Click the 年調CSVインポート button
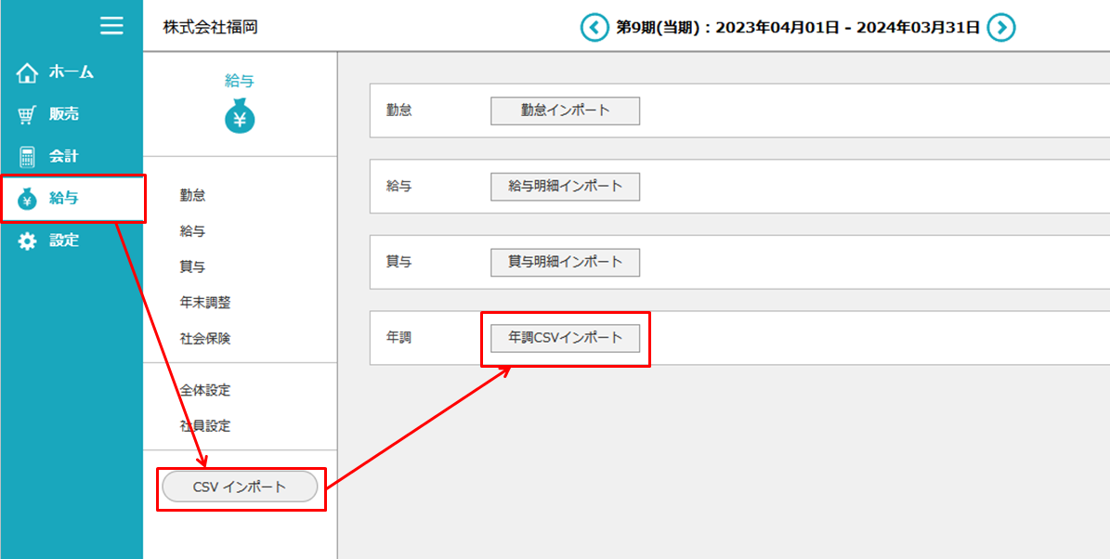Screen dimensions: 1110x559 click(x=565, y=338)
